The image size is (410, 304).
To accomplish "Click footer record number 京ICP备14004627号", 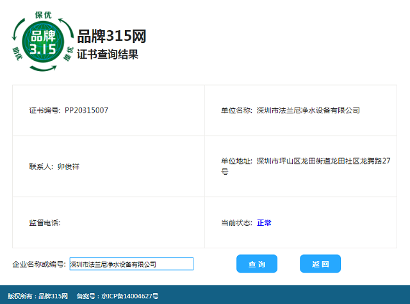I will [x=129, y=296].
